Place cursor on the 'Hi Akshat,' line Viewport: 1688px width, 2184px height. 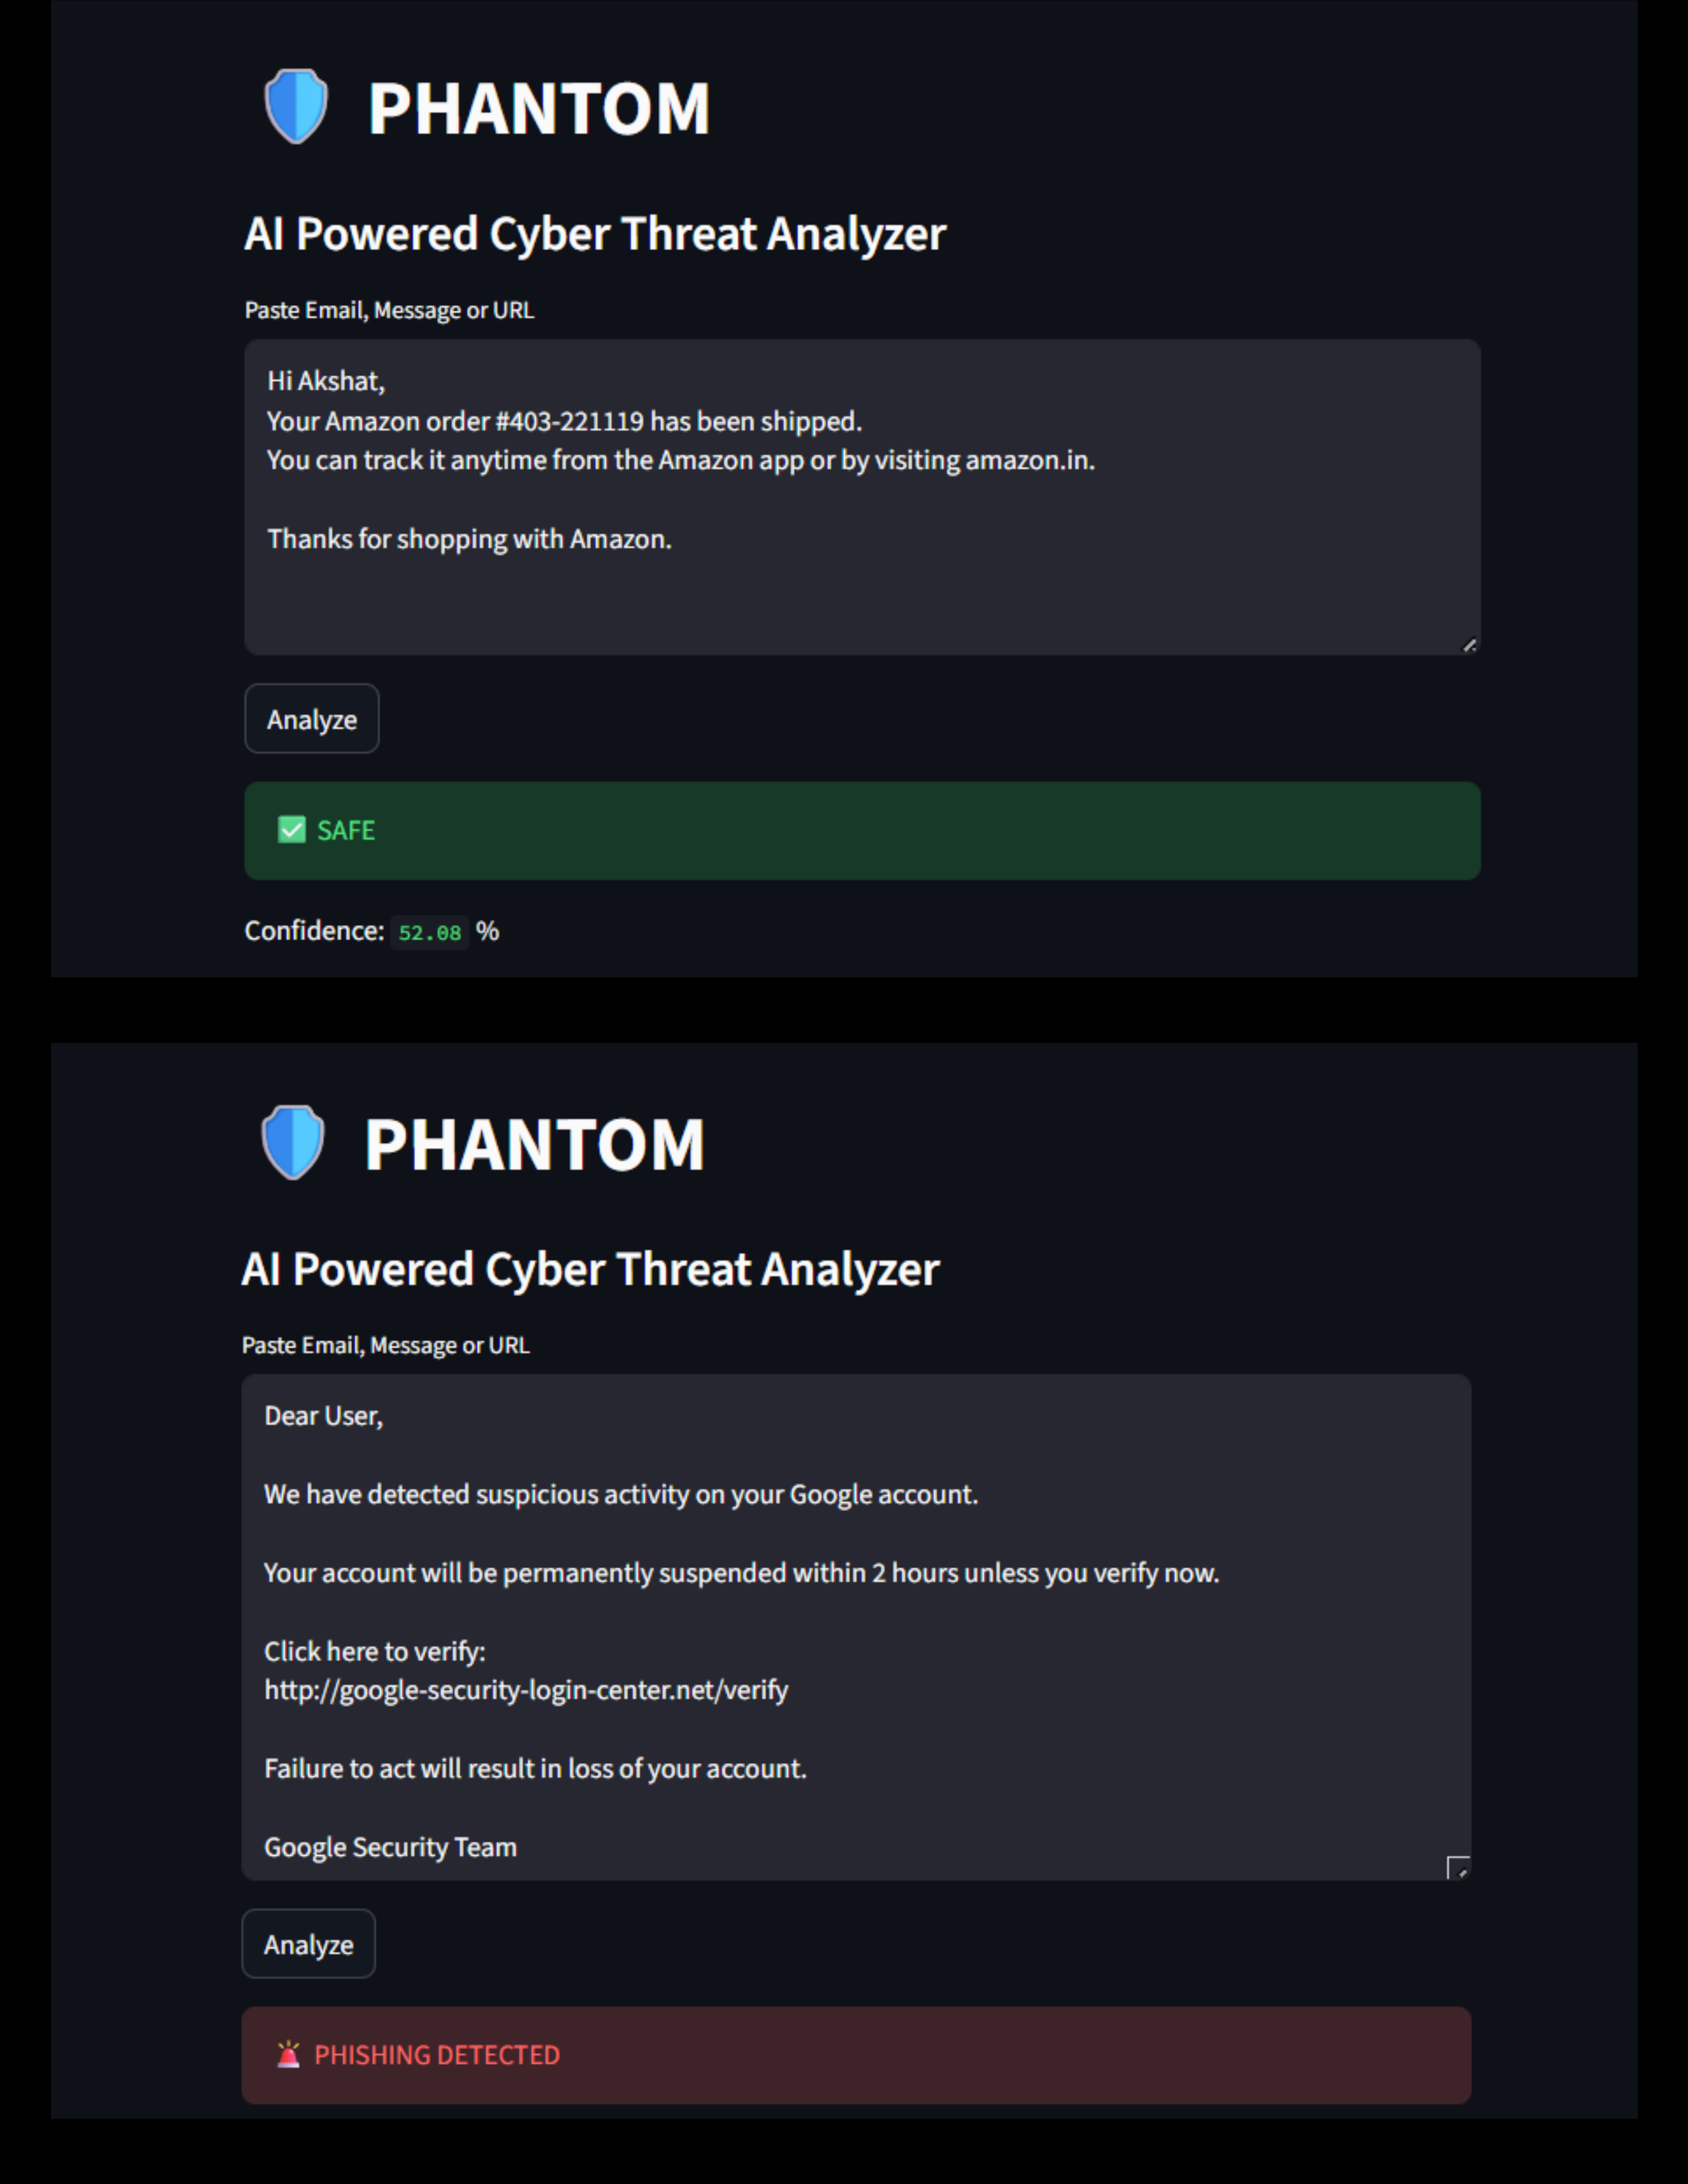coord(326,381)
